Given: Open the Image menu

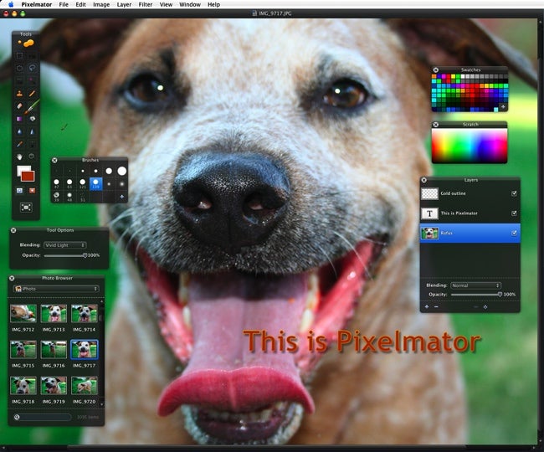Looking at the screenshot, I should tap(101, 4).
